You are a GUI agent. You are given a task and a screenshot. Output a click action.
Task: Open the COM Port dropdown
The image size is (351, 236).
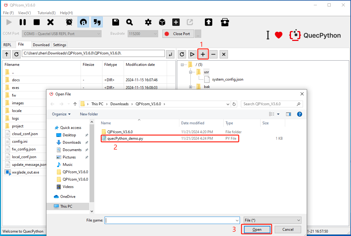coord(62,34)
